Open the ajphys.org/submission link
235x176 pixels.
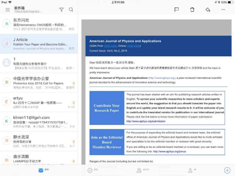(146, 121)
